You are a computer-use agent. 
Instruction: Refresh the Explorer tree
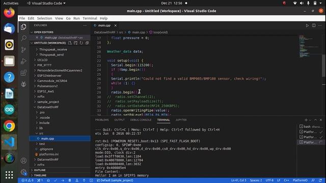pyautogui.click(x=81, y=43)
